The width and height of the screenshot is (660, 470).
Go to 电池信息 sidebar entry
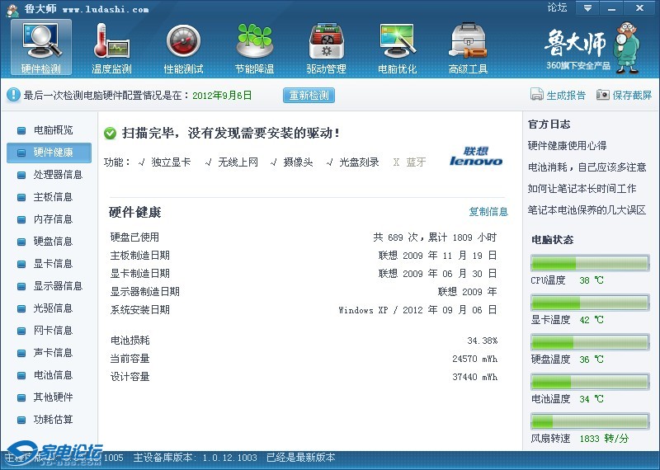click(53, 375)
